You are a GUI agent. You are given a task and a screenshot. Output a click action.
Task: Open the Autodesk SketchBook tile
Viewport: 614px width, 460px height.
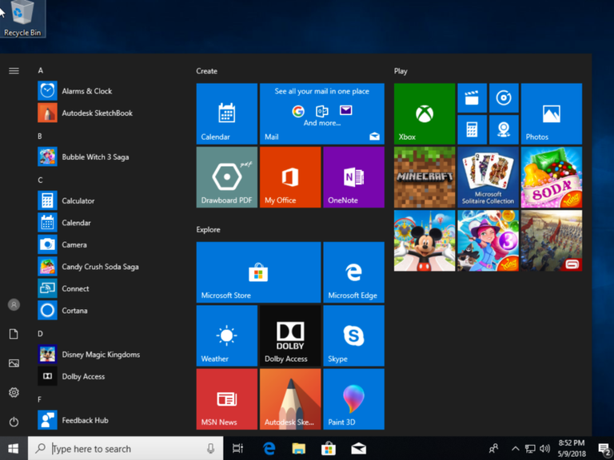(290, 399)
